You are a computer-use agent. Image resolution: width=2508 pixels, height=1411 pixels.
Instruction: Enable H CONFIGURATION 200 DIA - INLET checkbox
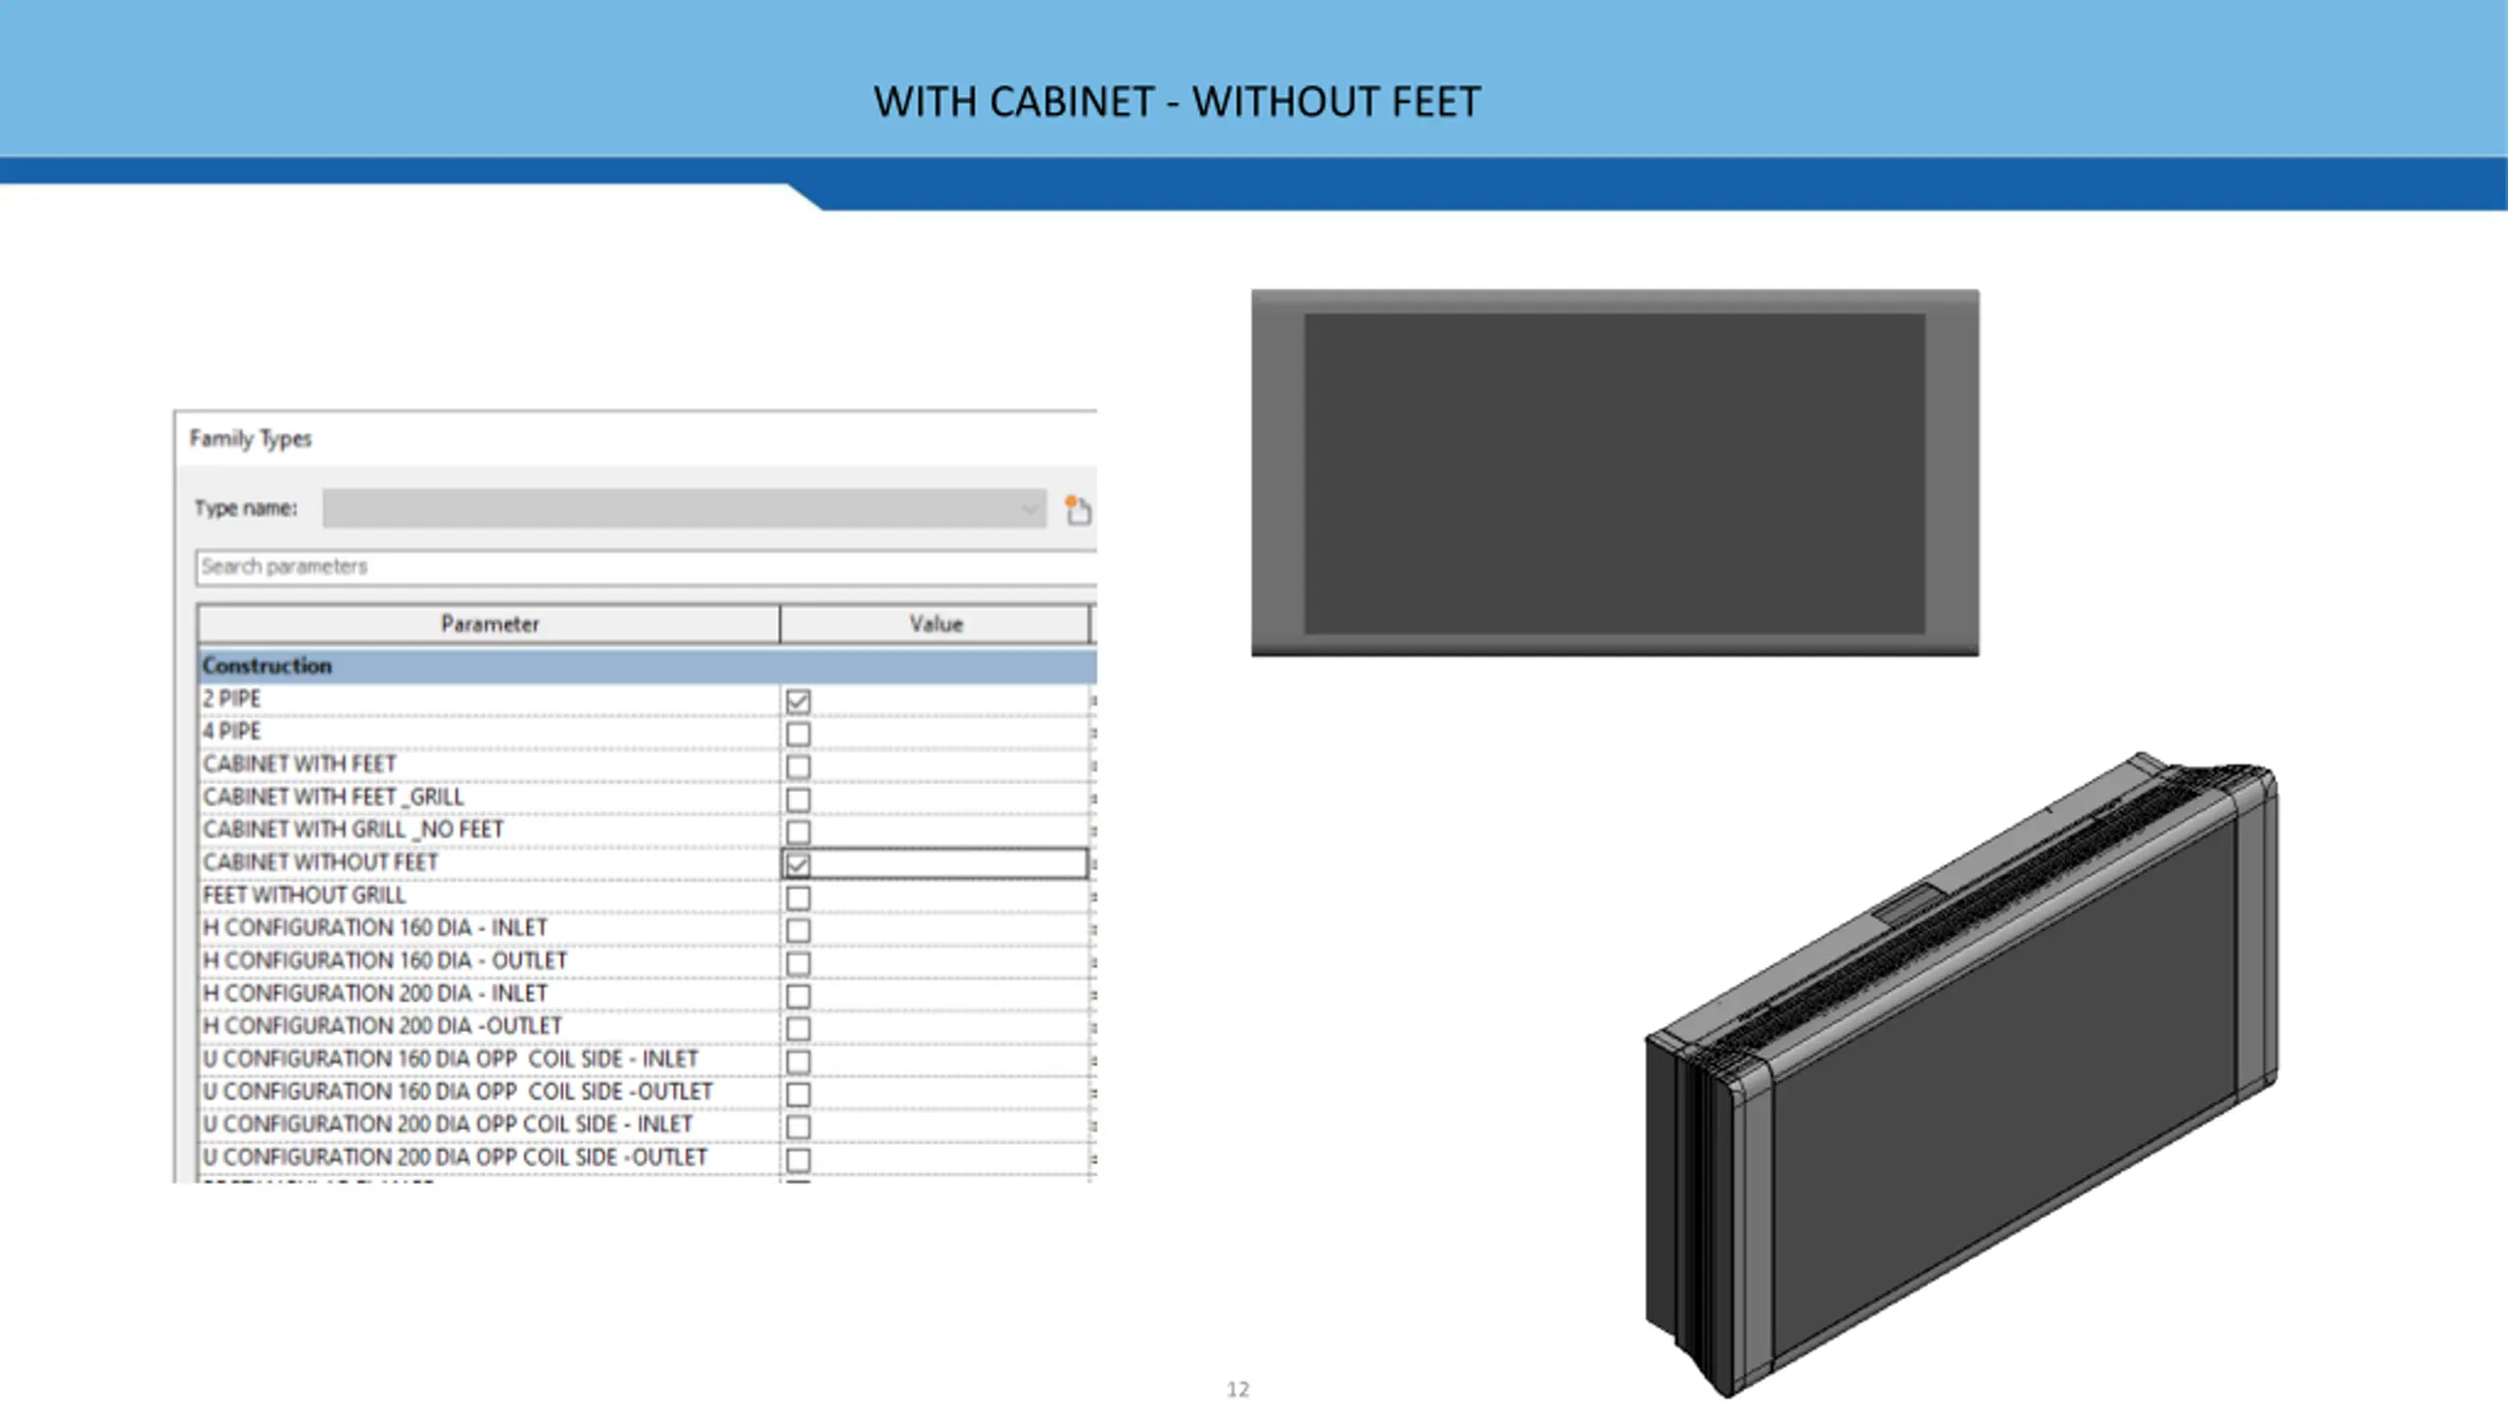click(x=798, y=996)
